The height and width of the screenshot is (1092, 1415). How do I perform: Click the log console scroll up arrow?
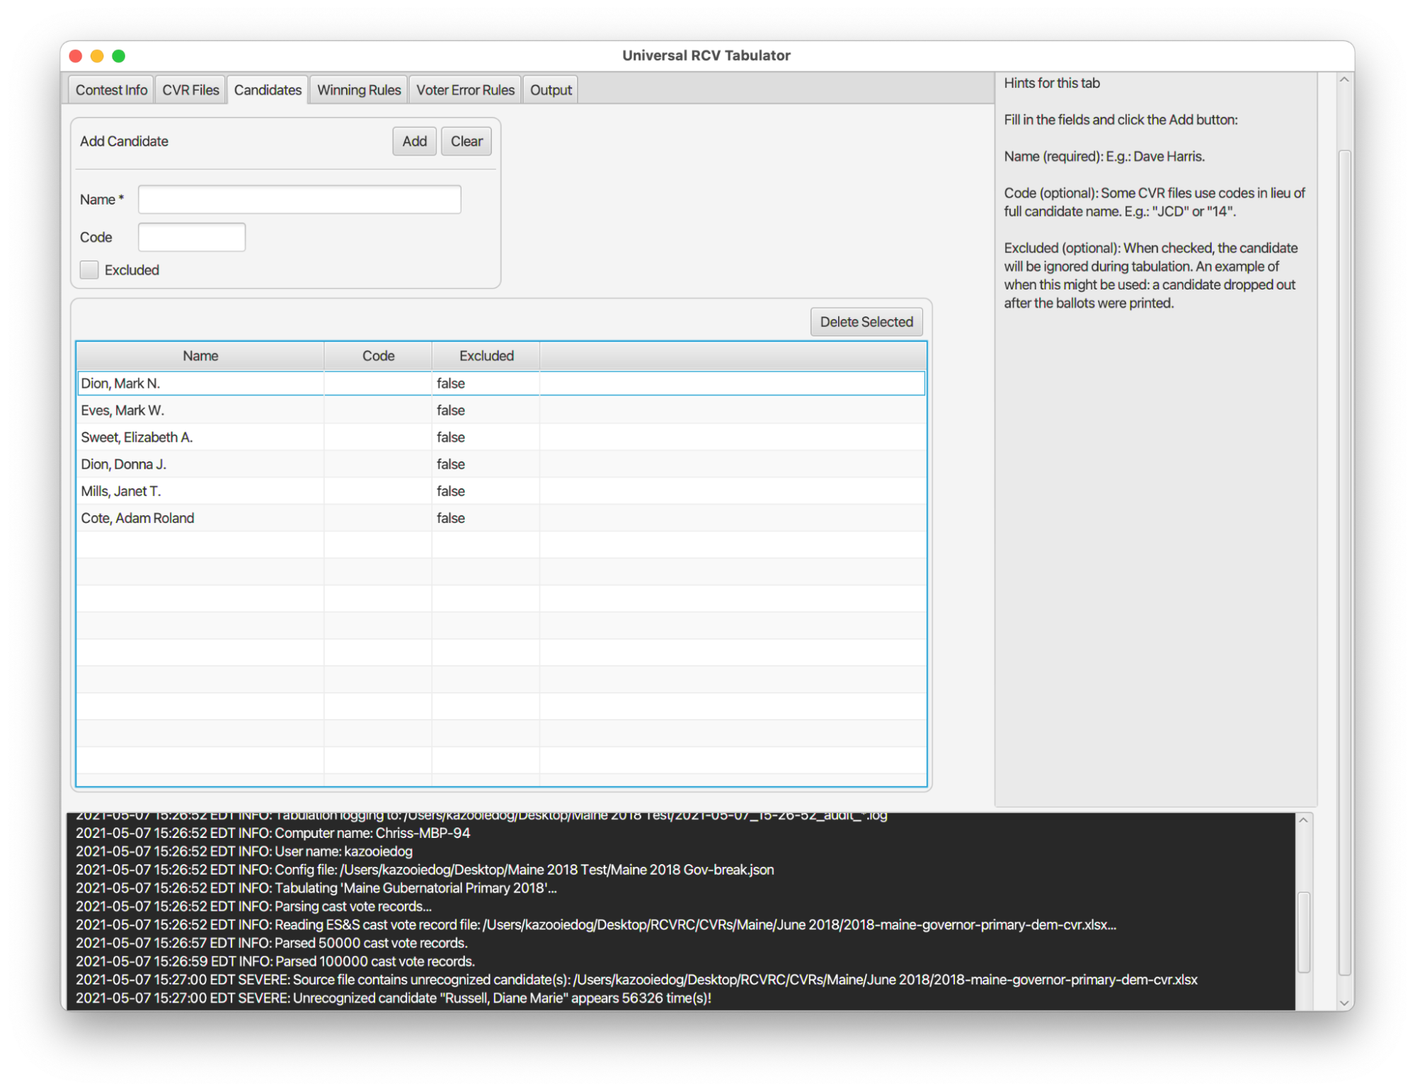tap(1303, 820)
